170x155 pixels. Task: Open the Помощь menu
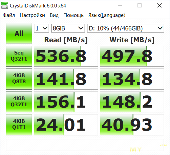pyautogui.click(x=73, y=15)
